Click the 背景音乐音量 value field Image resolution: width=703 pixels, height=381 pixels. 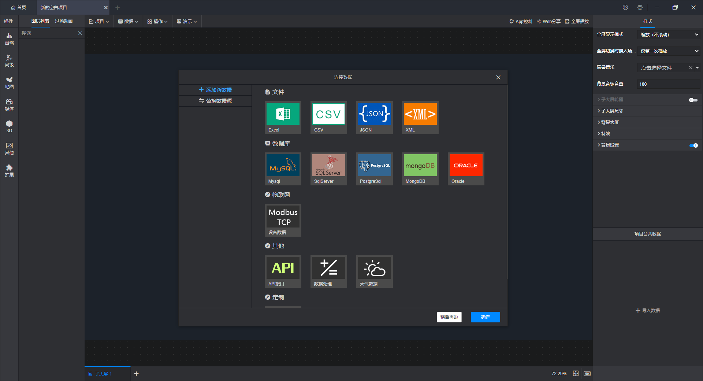669,84
